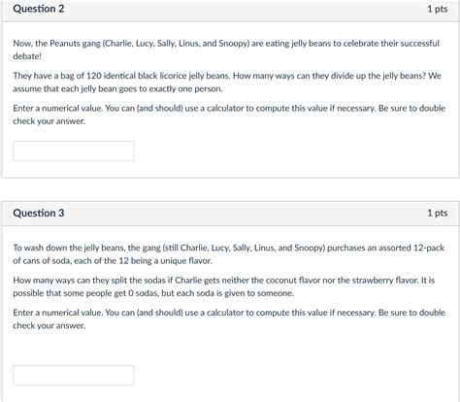Click the word coconut in Question 3
460x402 pixels.
pyautogui.click(x=280, y=280)
